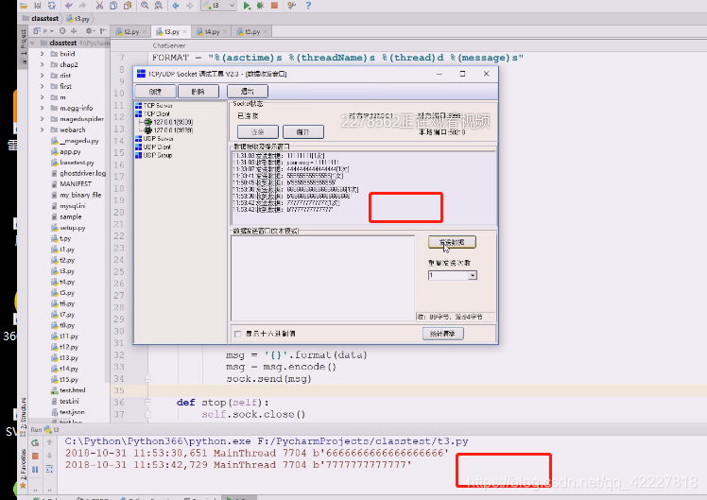Open Help with the question mark icon
Screen dimensions: 707x500
coord(308,6)
